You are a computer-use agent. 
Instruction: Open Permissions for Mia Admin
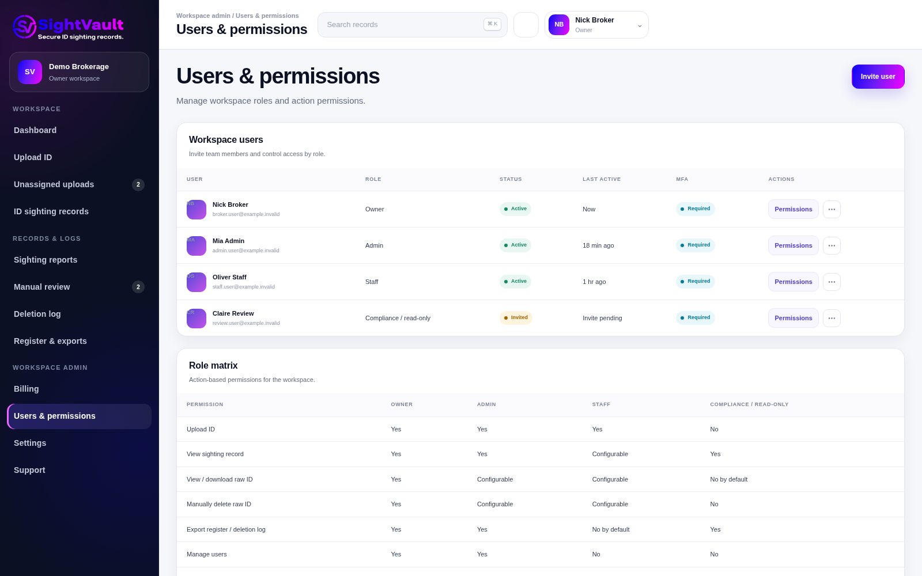click(x=793, y=245)
